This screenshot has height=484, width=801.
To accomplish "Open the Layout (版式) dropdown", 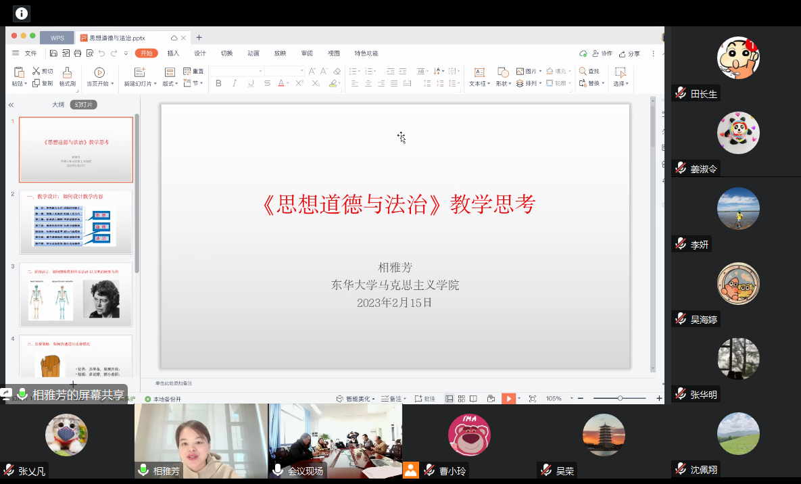I will coord(170,84).
